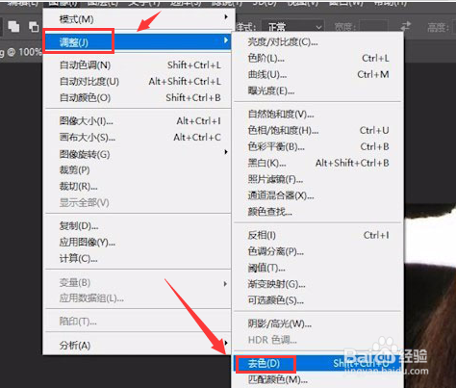Open the 样式 dropdown showing 正常
Viewport: 456px width, 388px height.
292,27
